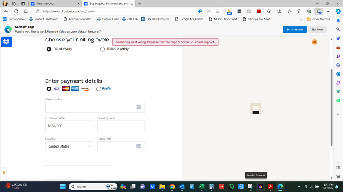Open Outlook in Edge sidebar
This screenshot has width=343, height=192.
tap(338, 74)
